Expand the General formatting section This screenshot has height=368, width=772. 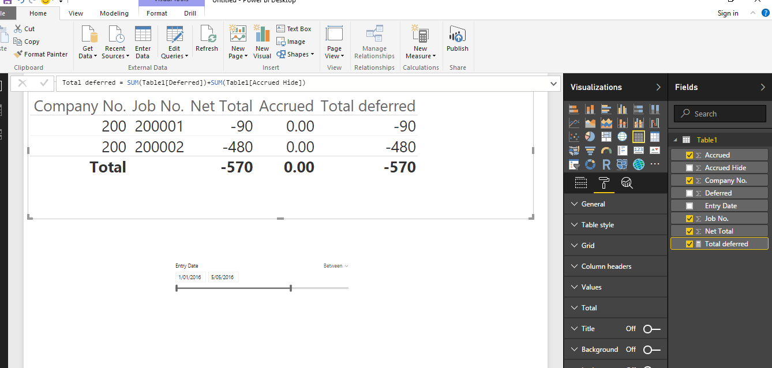tap(615, 204)
